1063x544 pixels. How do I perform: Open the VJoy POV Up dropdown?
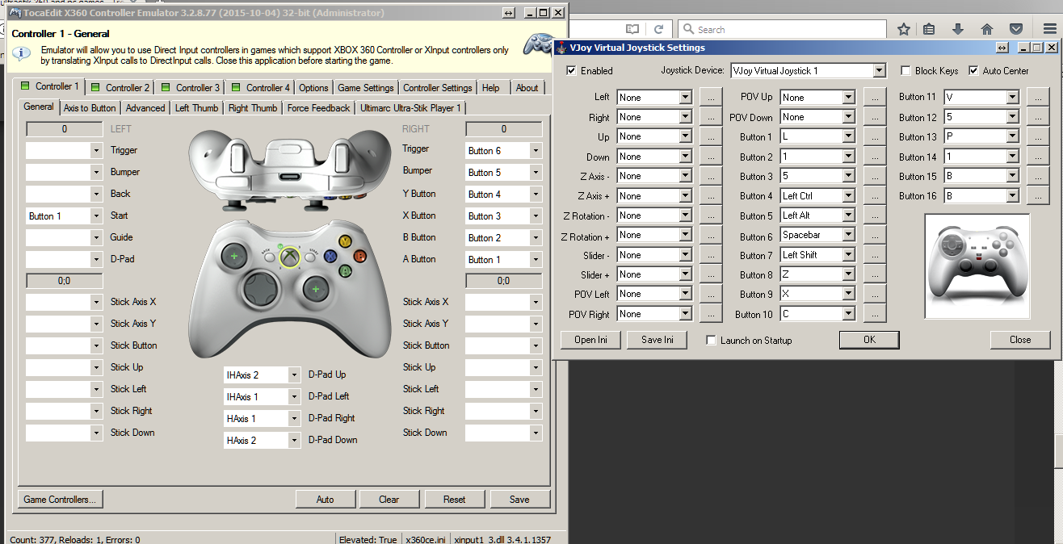point(848,98)
